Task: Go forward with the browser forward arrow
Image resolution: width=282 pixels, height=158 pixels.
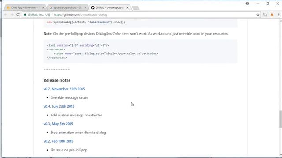Action: coord(12,14)
